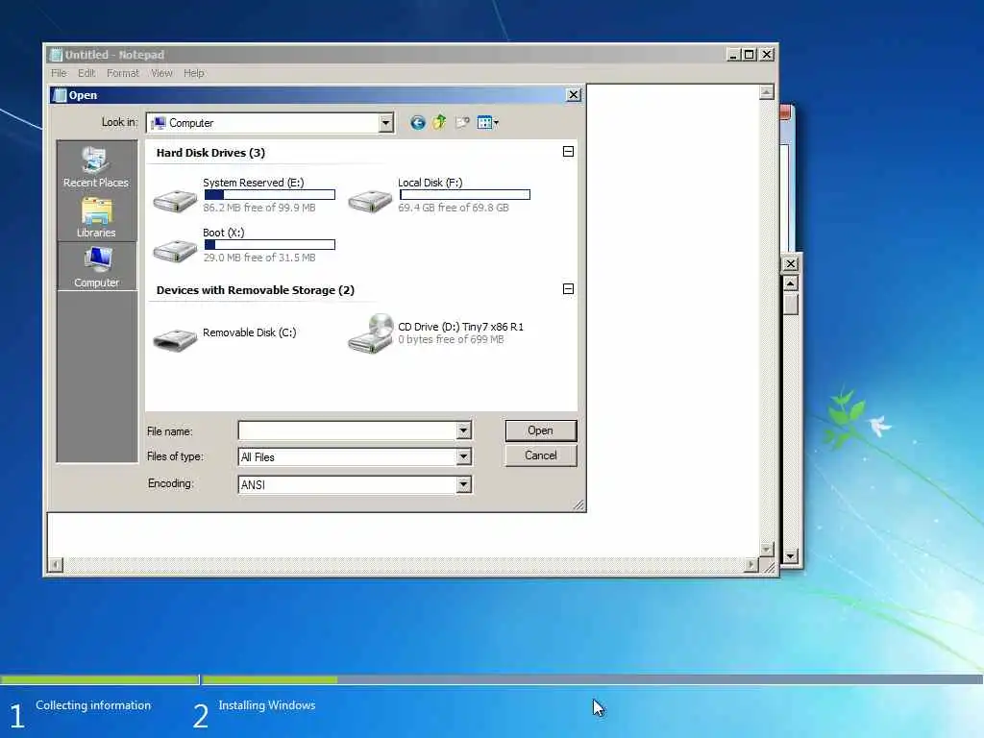Image resolution: width=984 pixels, height=738 pixels.
Task: Open the View Menu icon in toolbar
Action: click(x=487, y=122)
